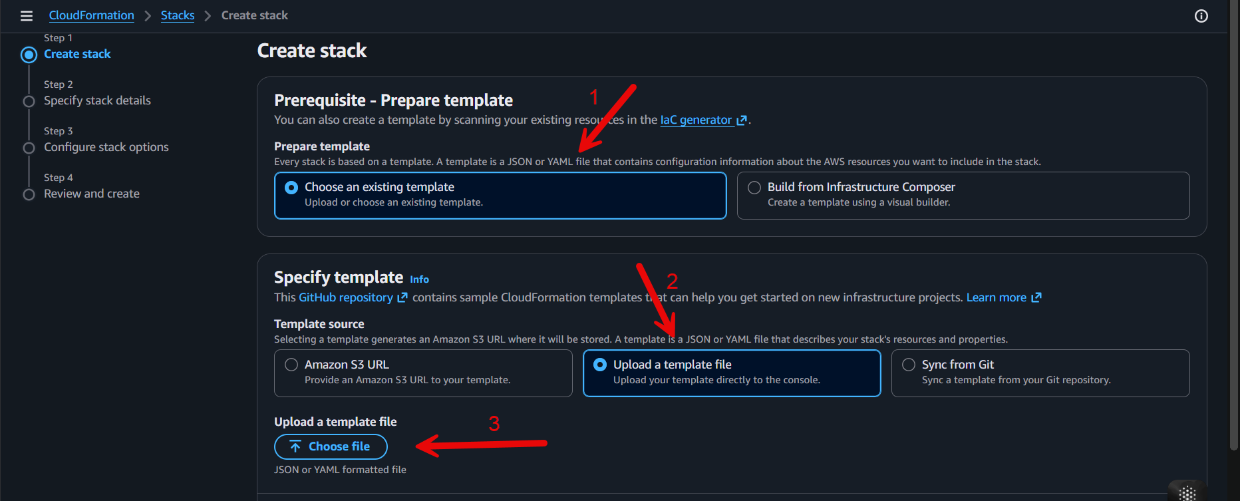Click the Specify stack details step

pos(97,100)
